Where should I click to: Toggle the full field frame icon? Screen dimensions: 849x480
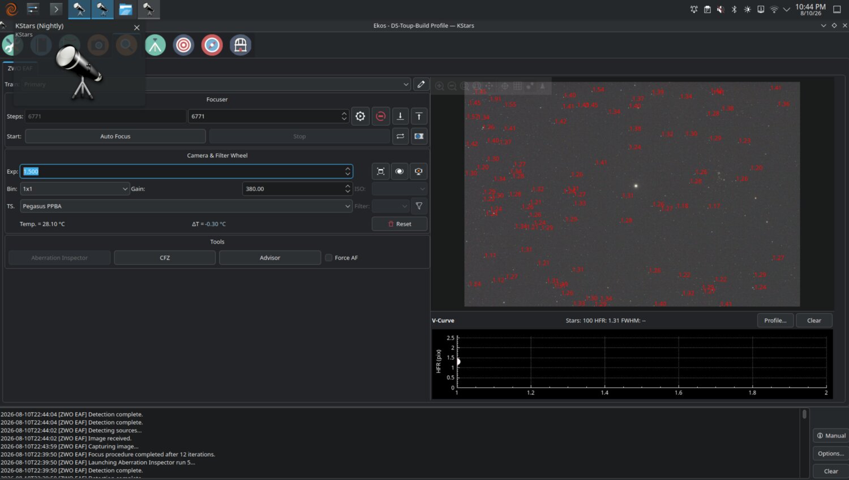pos(381,171)
